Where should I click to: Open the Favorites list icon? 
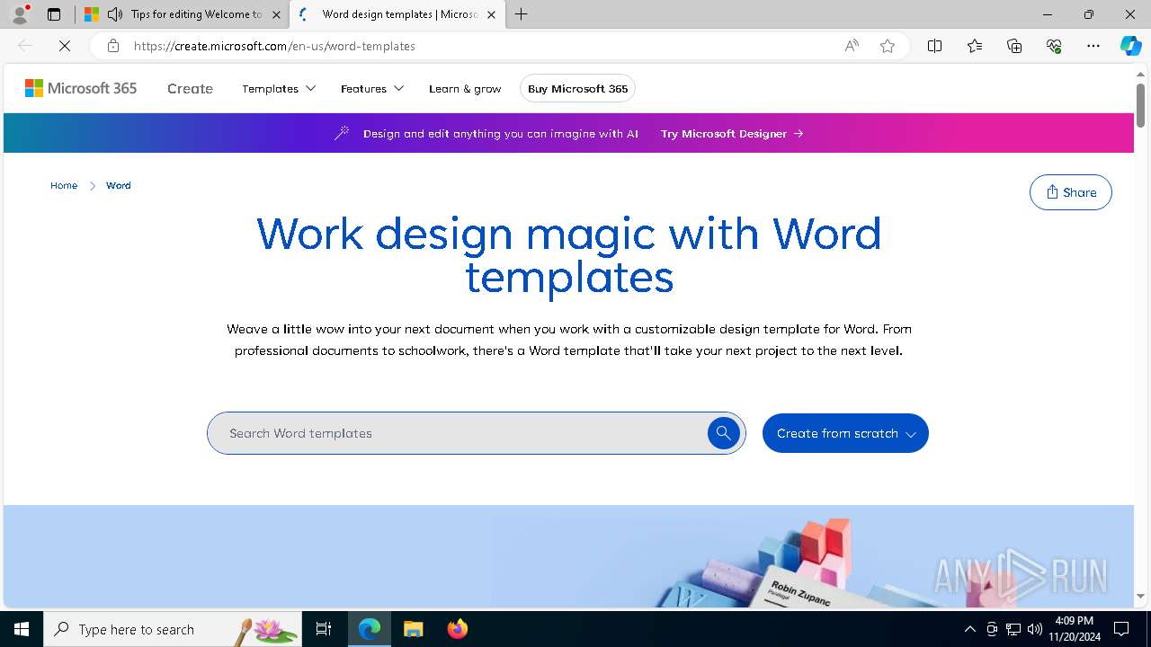pos(975,46)
